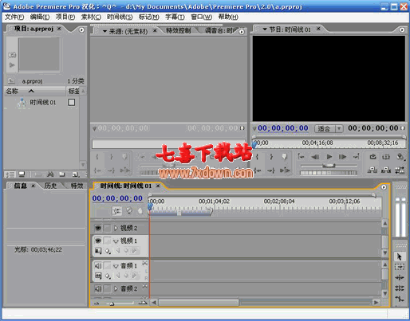Image resolution: width=410 pixels, height=321 pixels.
Task: Click the project thumbnail preview area
Action: [x=39, y=54]
